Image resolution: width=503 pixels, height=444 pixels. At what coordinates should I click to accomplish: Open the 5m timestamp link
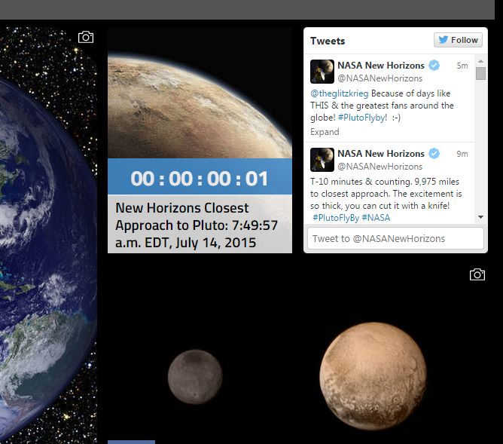click(462, 66)
